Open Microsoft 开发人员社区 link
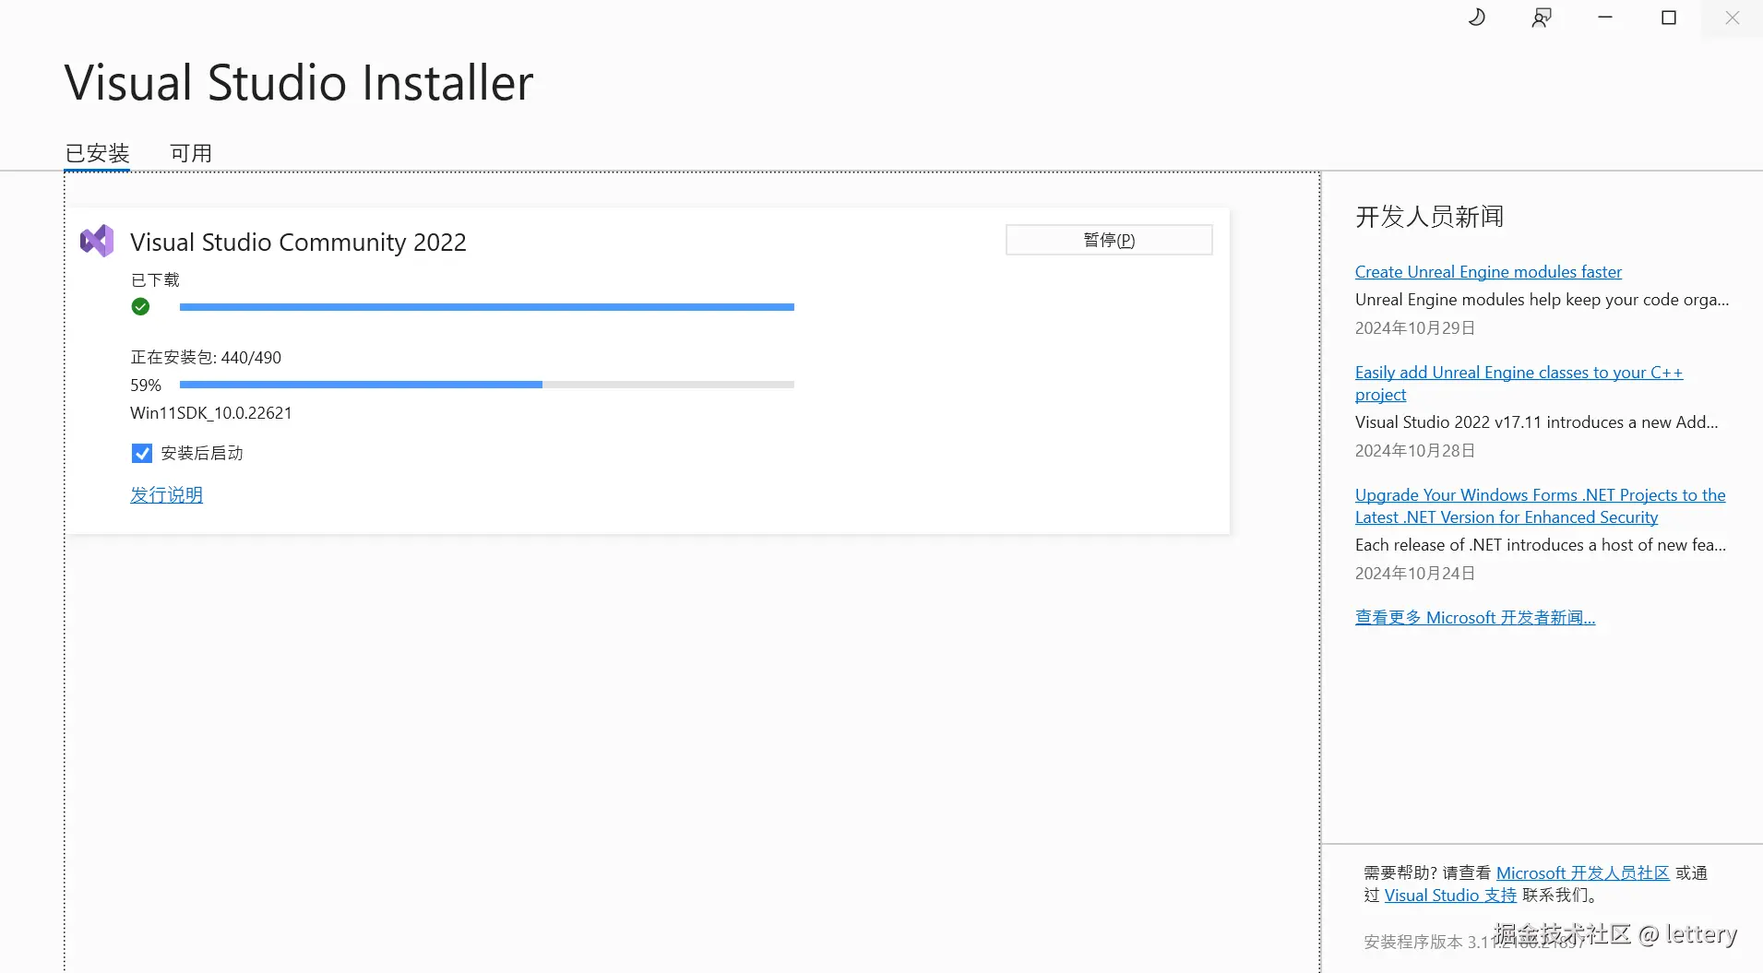This screenshot has width=1763, height=973. [1582, 873]
